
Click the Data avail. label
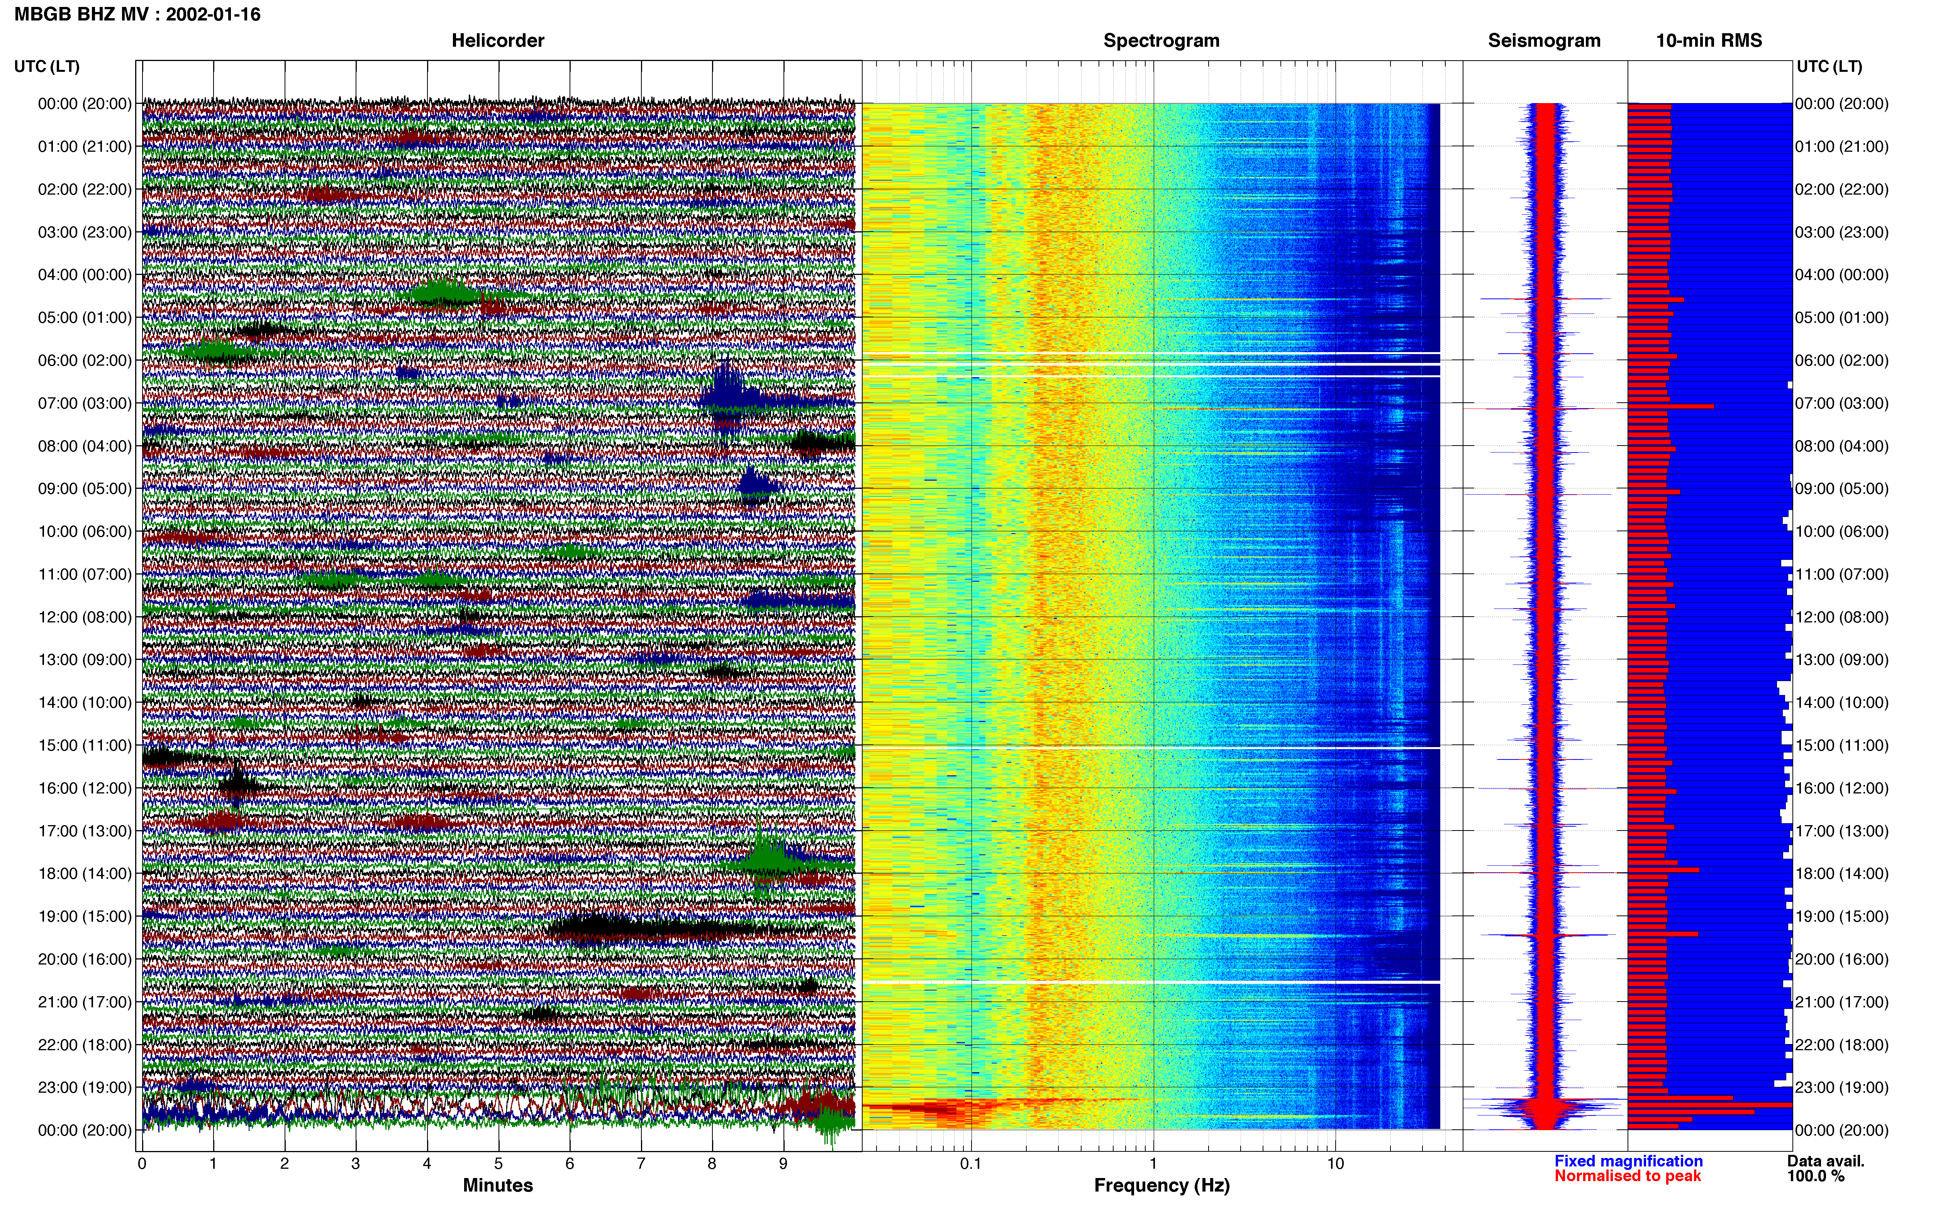[1826, 1161]
